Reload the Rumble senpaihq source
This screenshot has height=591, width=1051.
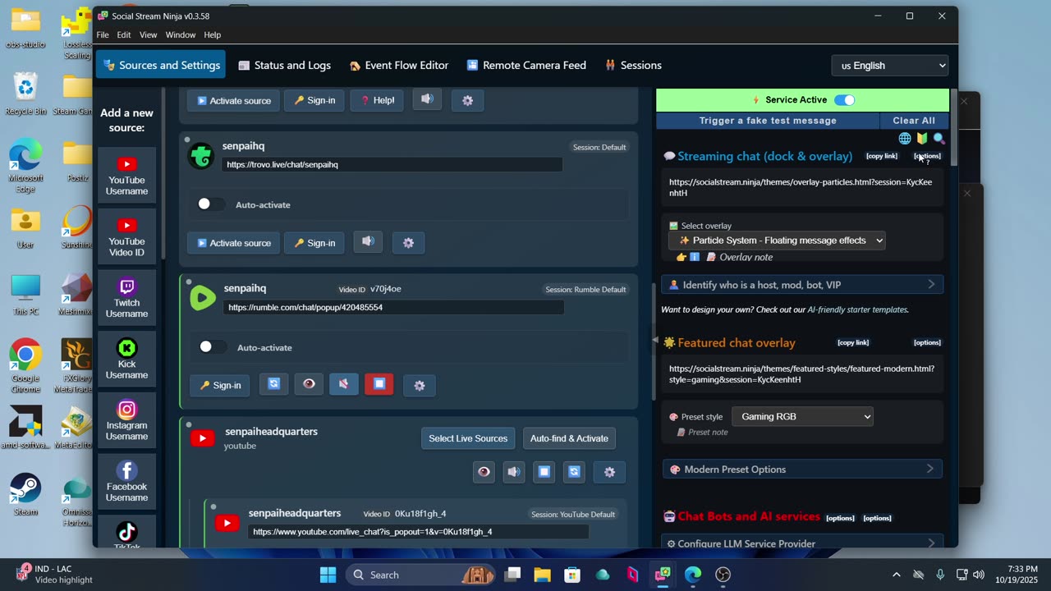[274, 384]
